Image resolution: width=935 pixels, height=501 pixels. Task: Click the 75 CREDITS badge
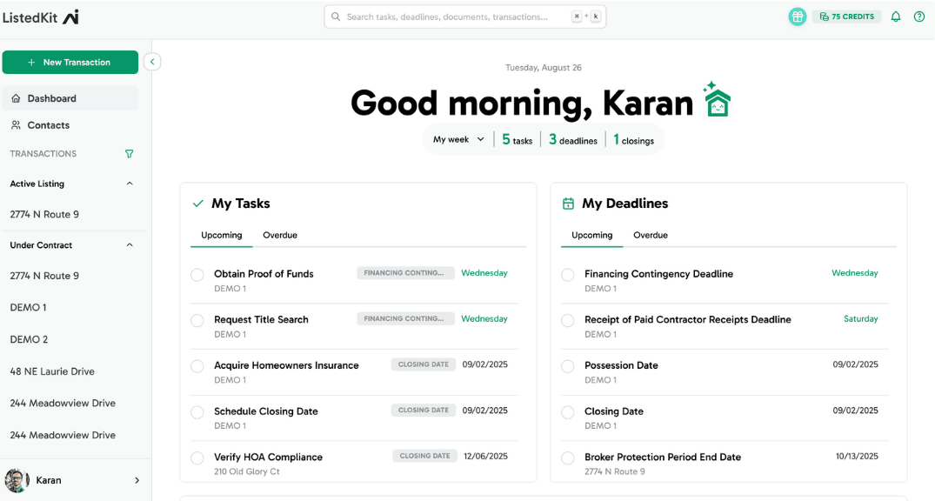coord(845,16)
